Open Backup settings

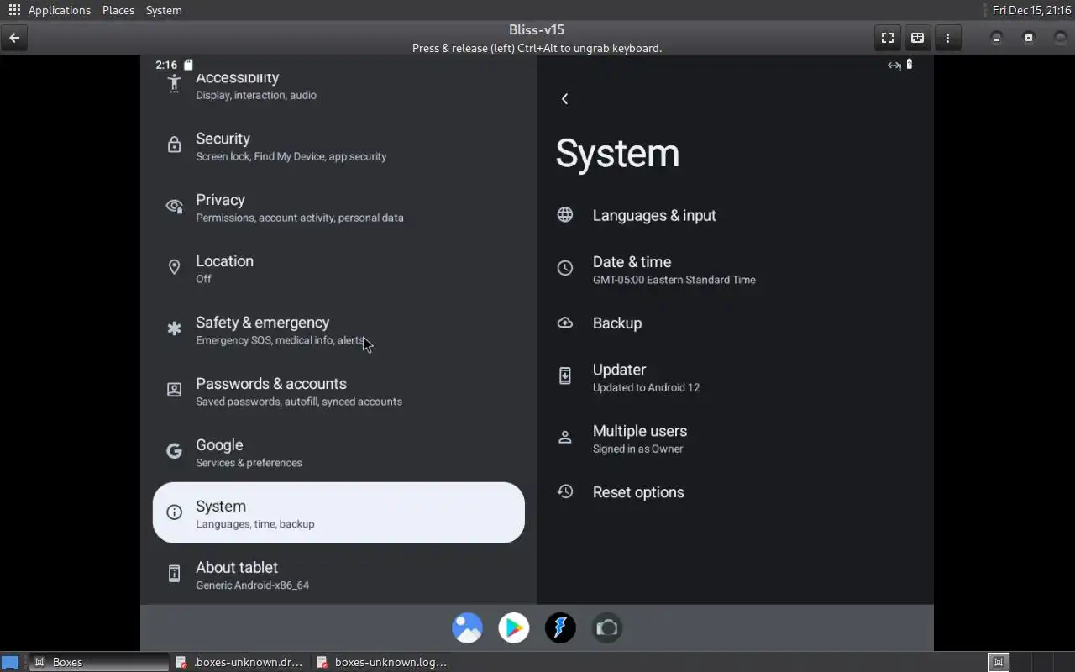pyautogui.click(x=735, y=323)
